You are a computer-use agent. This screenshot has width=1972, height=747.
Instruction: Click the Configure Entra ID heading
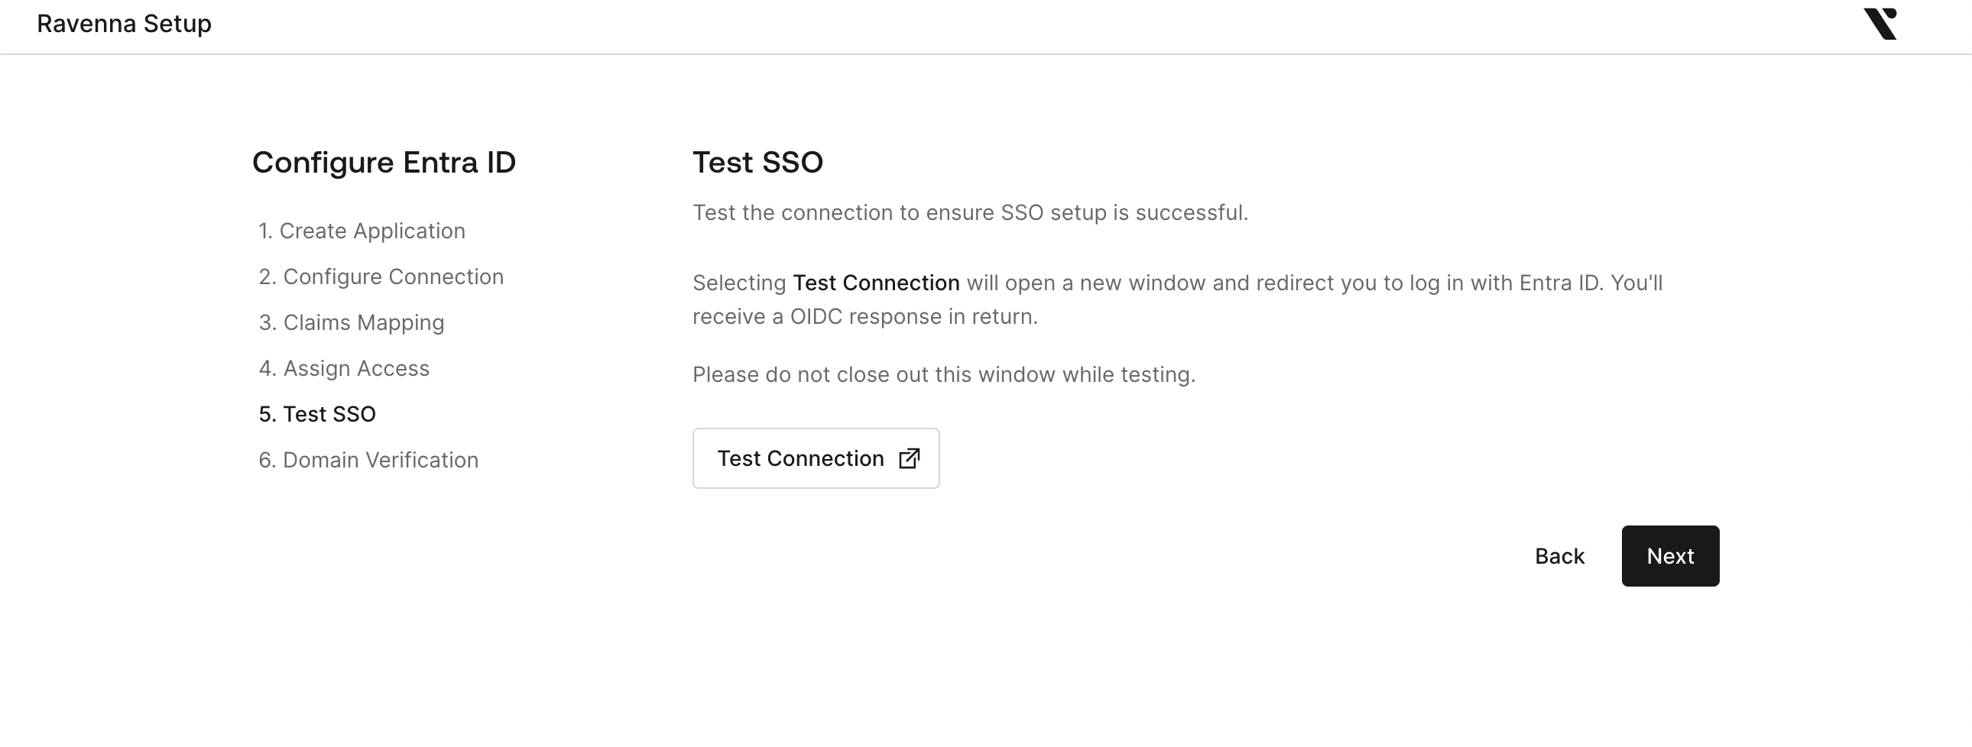pyautogui.click(x=384, y=162)
